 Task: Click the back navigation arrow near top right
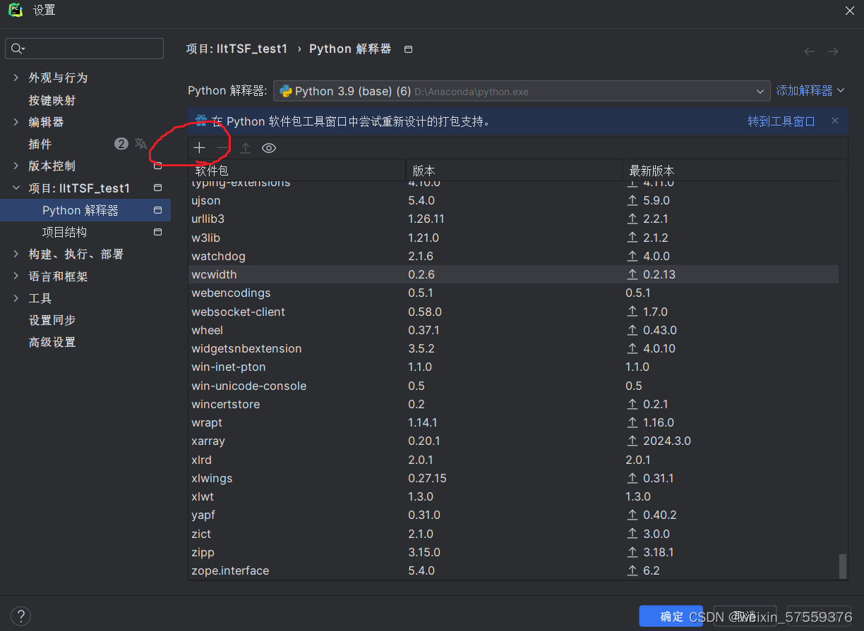click(809, 51)
